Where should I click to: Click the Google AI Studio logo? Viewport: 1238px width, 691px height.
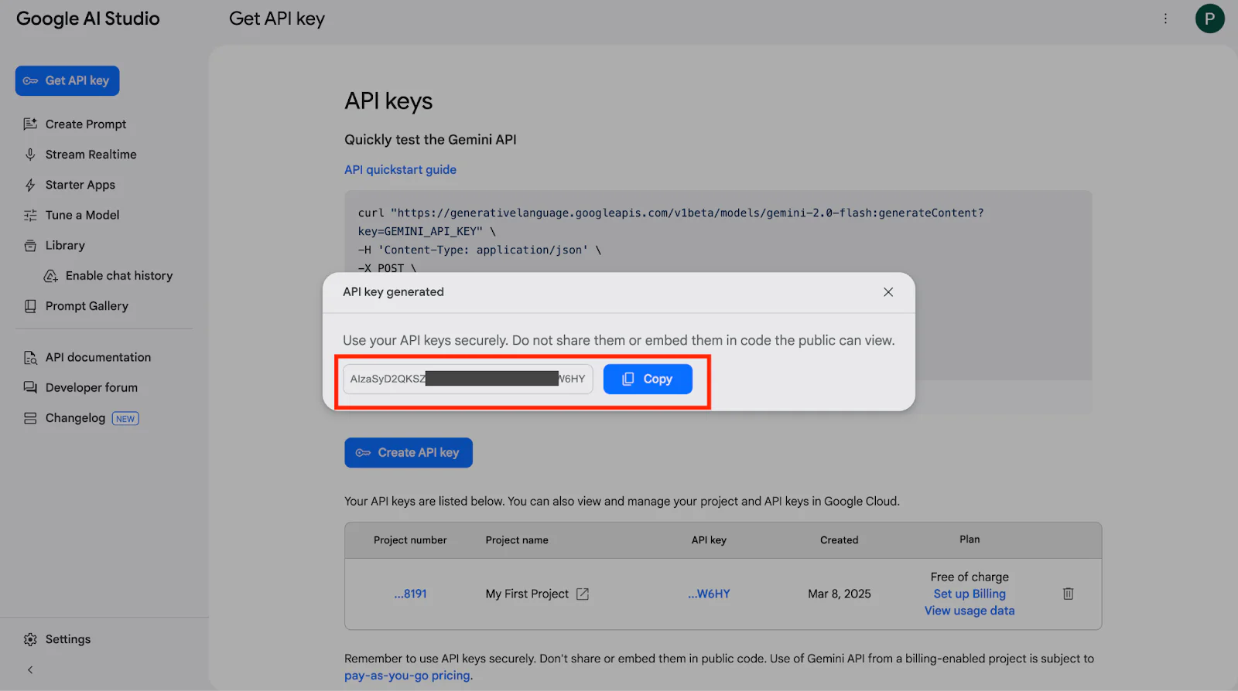pyautogui.click(x=87, y=19)
